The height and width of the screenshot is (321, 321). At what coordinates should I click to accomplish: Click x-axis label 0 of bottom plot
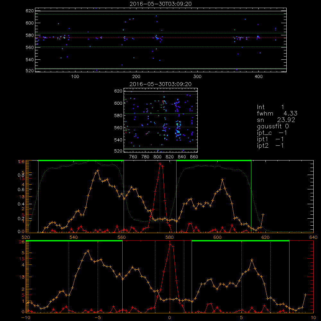click(x=169, y=317)
